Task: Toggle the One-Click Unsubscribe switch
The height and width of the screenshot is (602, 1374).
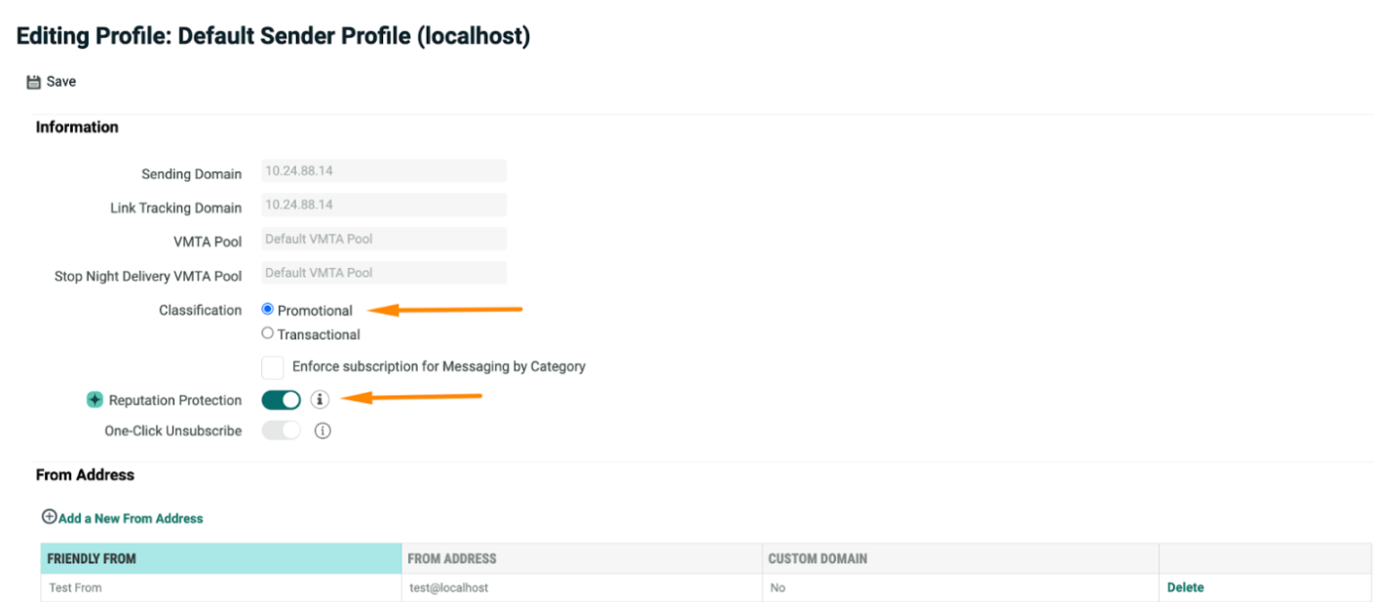Action: click(281, 431)
